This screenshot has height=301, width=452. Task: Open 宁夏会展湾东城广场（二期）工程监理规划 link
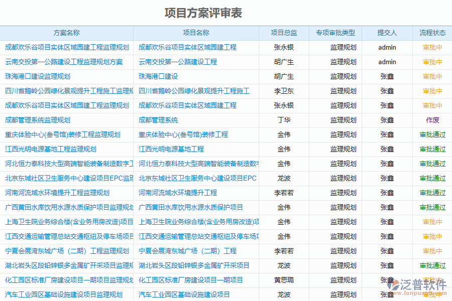pyautogui.click(x=67, y=251)
